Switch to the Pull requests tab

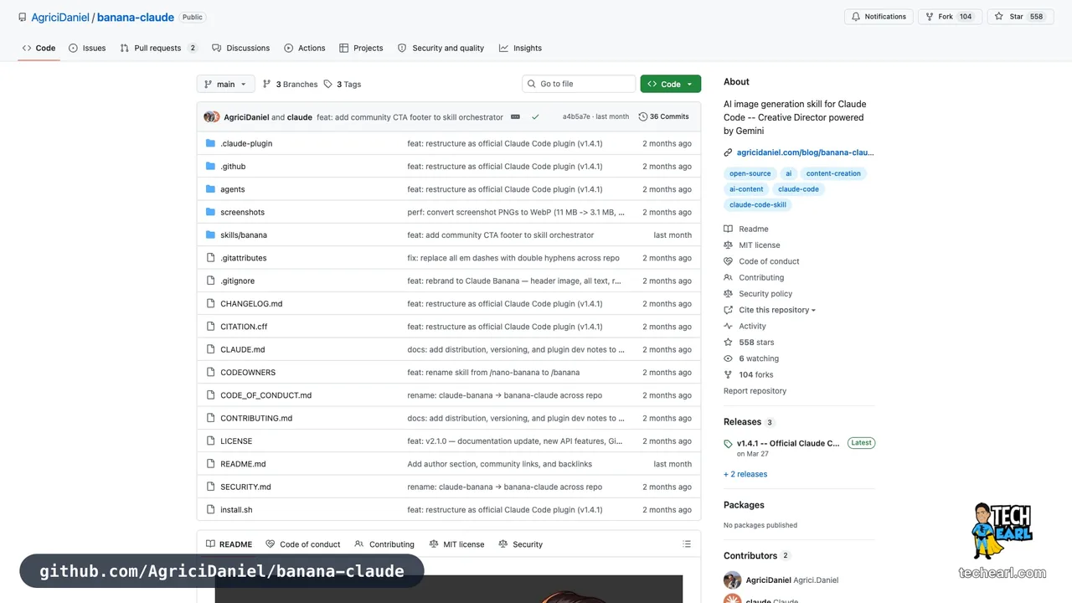pos(158,48)
